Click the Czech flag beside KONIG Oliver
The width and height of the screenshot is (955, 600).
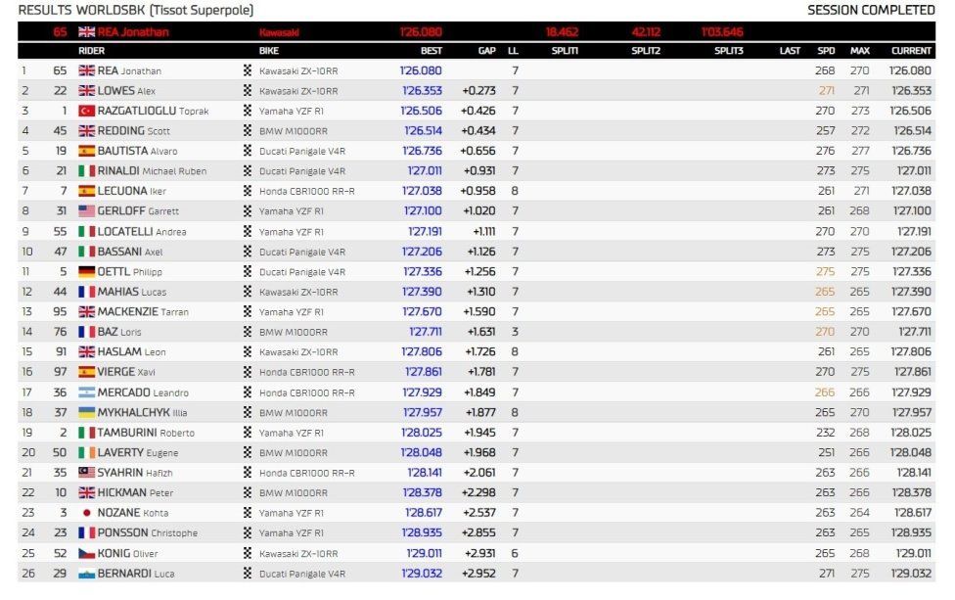point(86,554)
